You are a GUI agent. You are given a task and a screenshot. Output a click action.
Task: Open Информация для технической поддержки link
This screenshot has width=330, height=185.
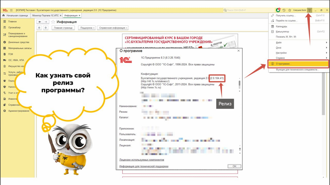[144, 166]
